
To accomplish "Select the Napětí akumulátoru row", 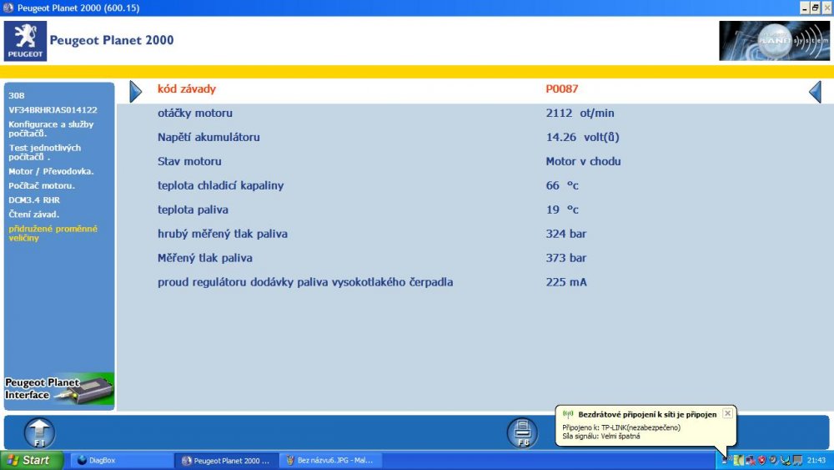I will [x=475, y=137].
